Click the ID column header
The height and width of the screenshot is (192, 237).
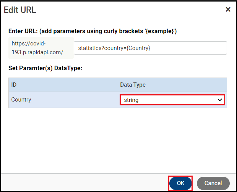pyautogui.click(x=14, y=85)
